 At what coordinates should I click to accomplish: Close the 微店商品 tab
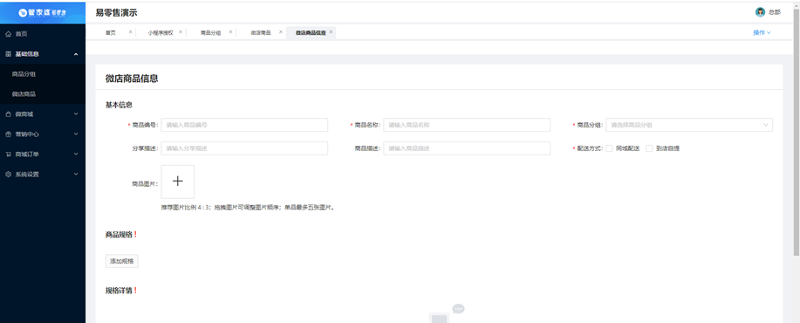(x=281, y=31)
